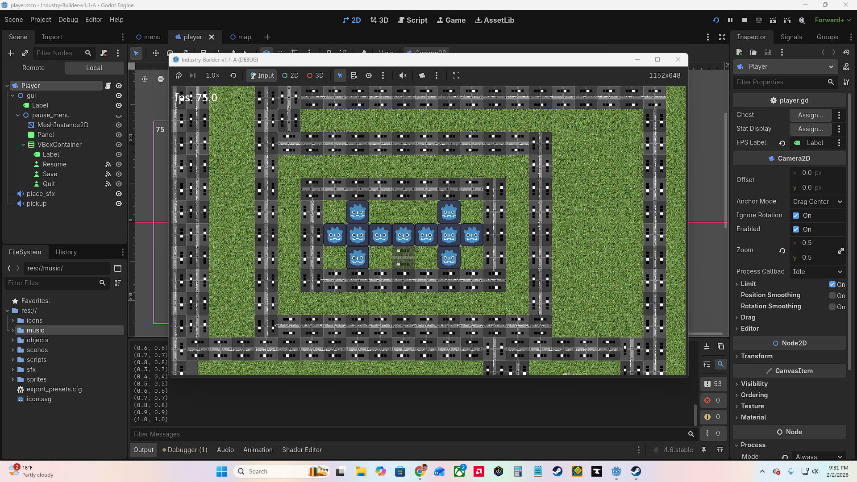This screenshot has height=482, width=857.
Task: Click the signal icon next to Resume
Action: click(x=108, y=164)
